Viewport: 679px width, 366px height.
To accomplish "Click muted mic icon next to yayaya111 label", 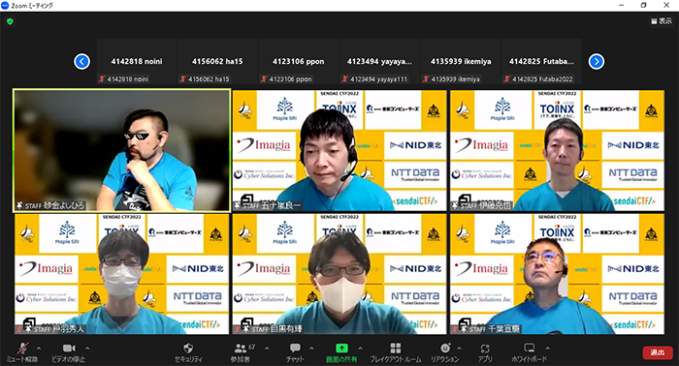I will (x=345, y=79).
